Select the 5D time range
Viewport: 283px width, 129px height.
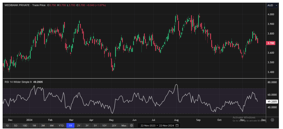click(x=16, y=125)
